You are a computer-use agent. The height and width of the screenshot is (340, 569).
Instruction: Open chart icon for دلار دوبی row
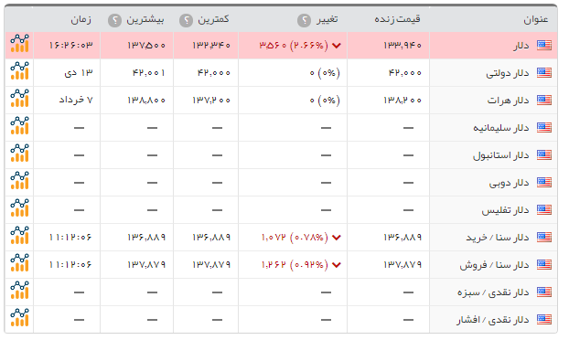(x=19, y=181)
